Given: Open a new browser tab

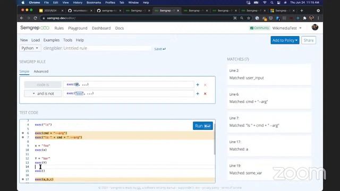Looking at the screenshot, I should [302, 11].
